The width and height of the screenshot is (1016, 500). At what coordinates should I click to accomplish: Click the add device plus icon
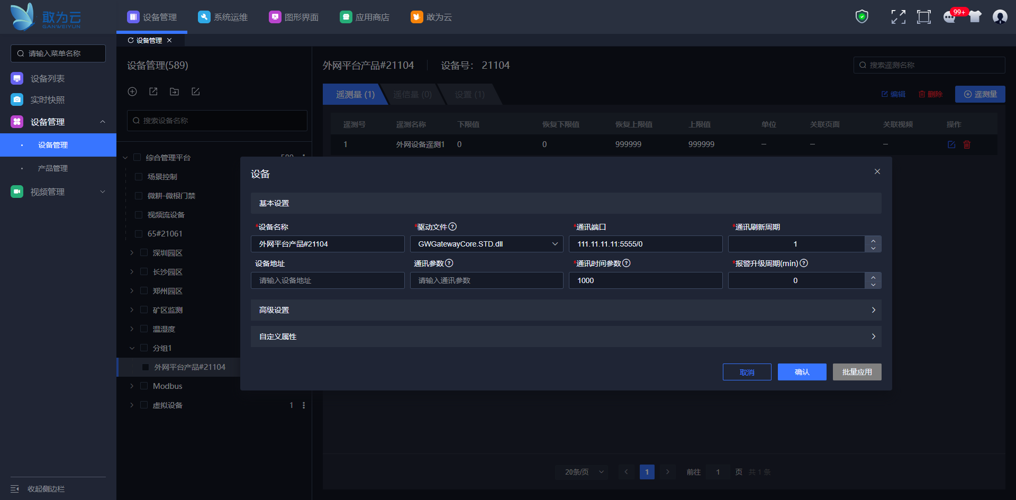pyautogui.click(x=132, y=92)
